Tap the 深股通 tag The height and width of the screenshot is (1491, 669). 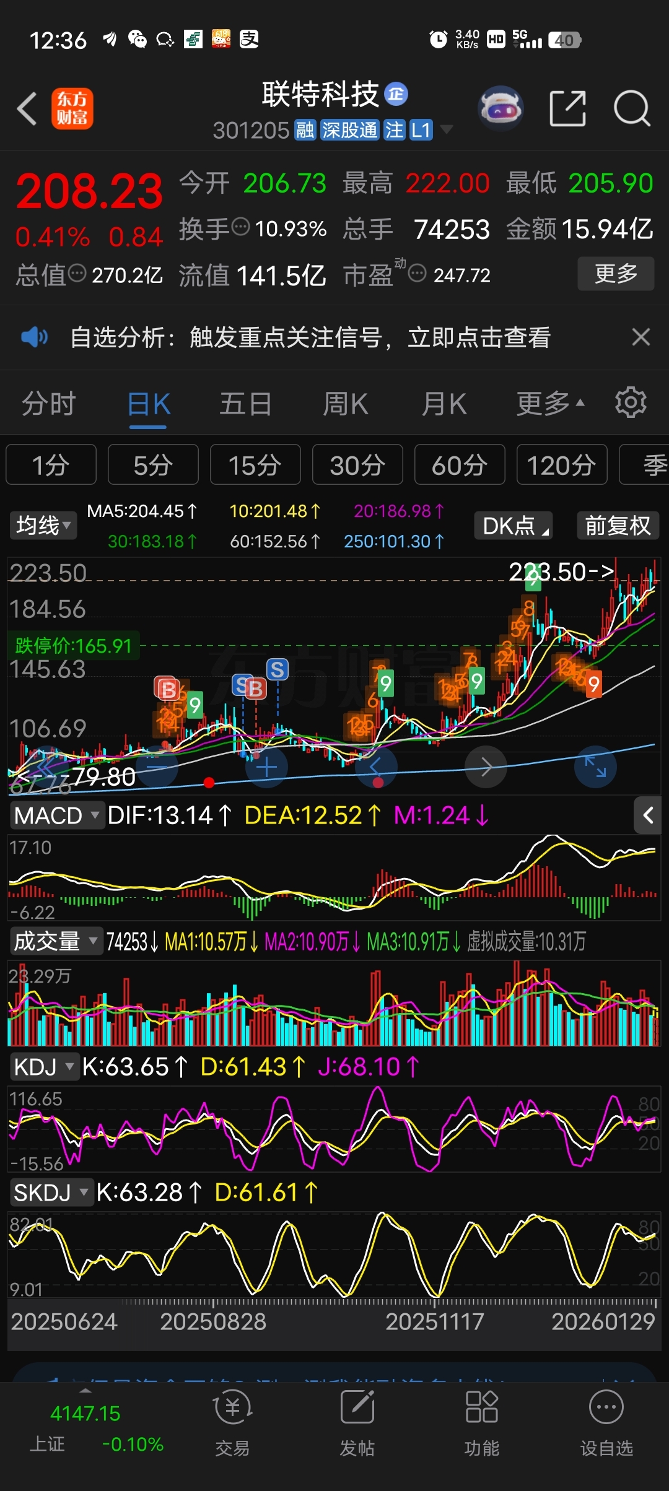pos(349,130)
